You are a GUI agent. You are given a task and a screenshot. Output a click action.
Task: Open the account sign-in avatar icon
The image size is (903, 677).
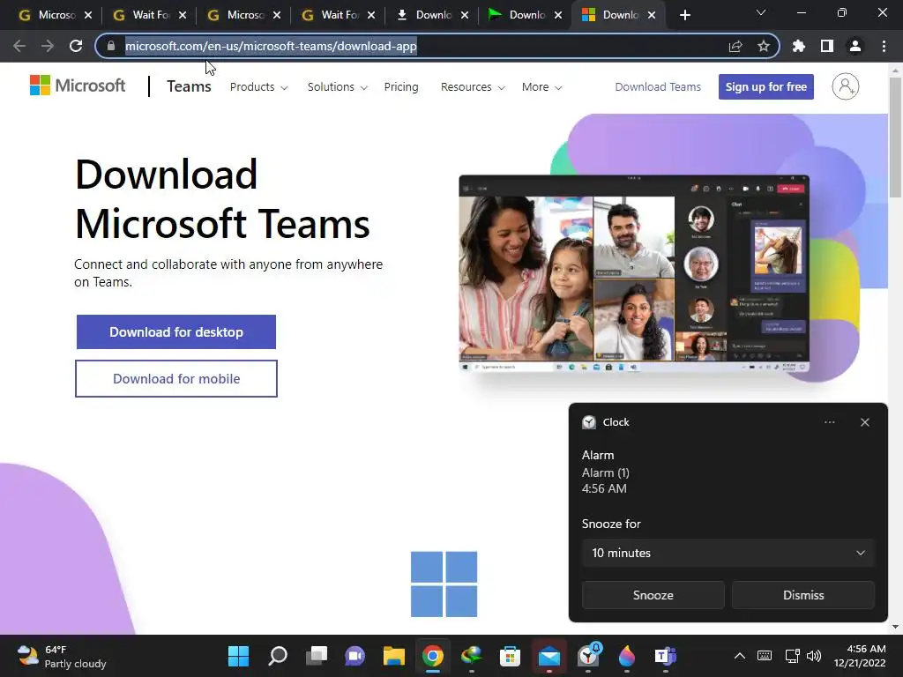pyautogui.click(x=846, y=86)
